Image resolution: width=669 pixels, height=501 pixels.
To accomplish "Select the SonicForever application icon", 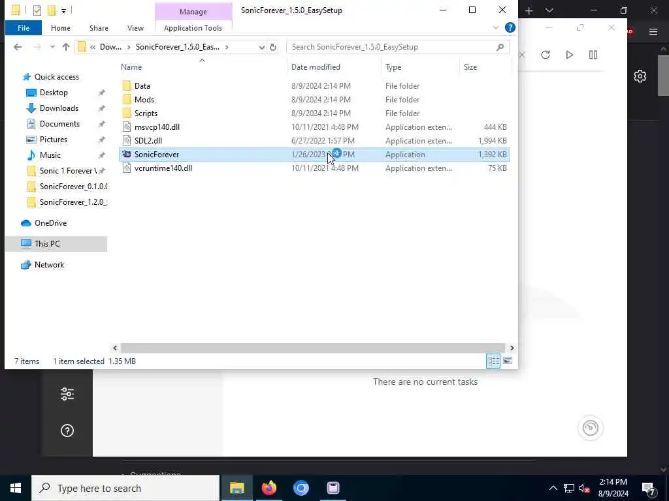I will point(127,154).
